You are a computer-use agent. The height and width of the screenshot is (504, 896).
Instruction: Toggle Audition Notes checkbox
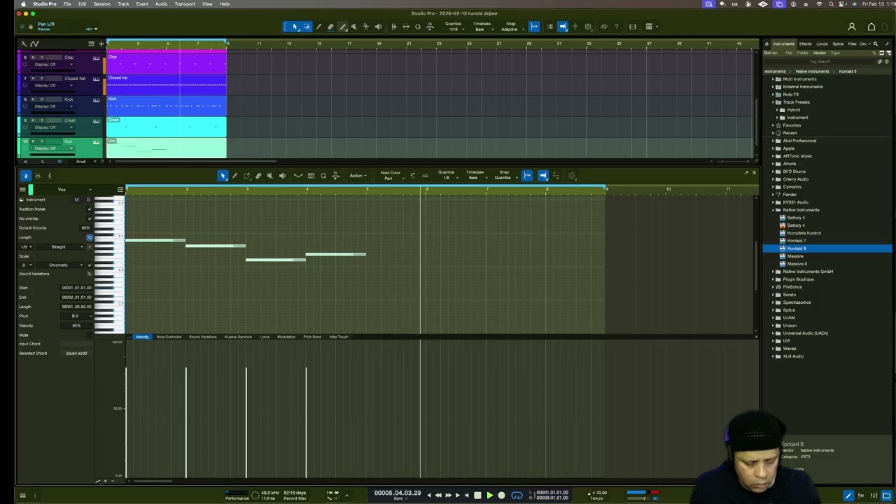pyautogui.click(x=89, y=209)
